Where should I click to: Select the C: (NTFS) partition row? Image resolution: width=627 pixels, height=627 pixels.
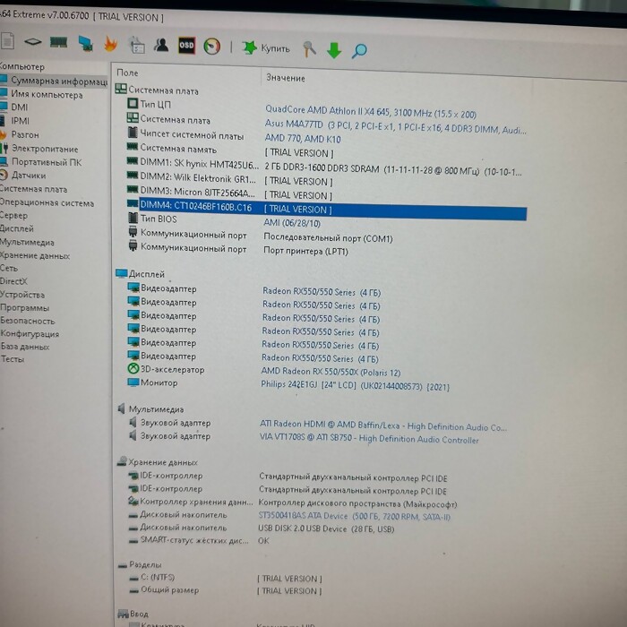point(226,578)
